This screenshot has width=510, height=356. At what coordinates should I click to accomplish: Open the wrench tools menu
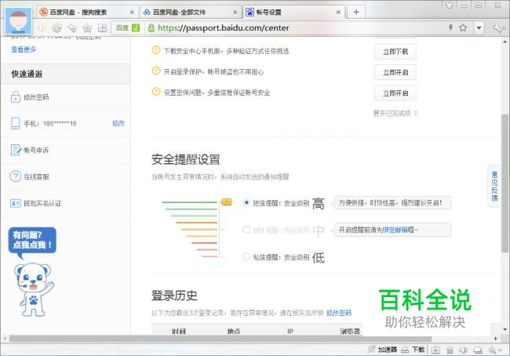pos(497,28)
